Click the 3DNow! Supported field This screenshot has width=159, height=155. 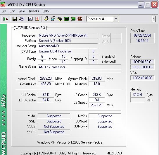(105, 121)
